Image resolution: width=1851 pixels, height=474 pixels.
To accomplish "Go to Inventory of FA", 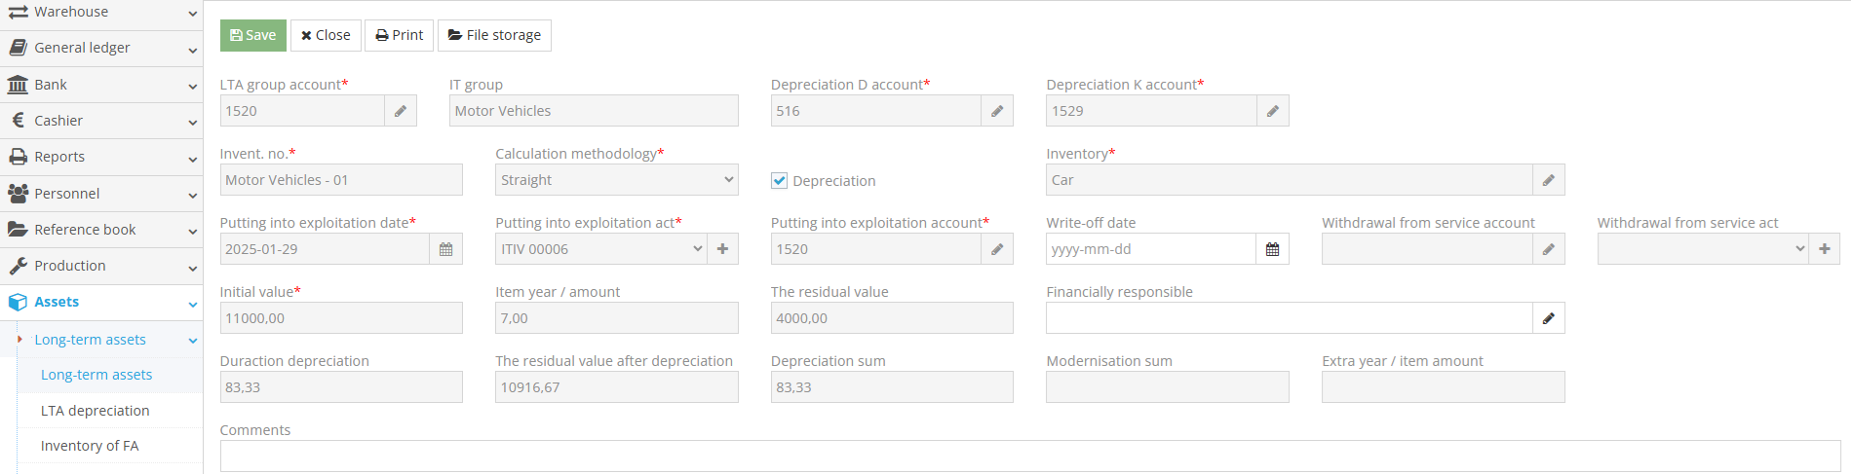I will tap(90, 446).
